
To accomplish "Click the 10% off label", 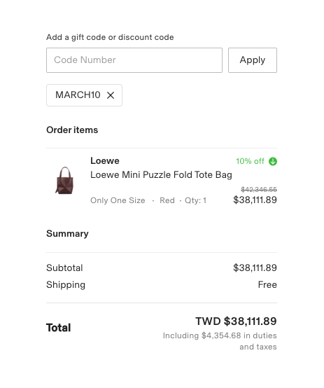I will [x=250, y=161].
